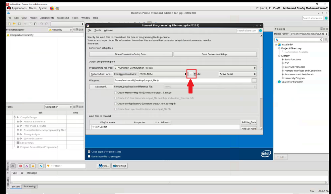Click the File name path input field

(183, 81)
